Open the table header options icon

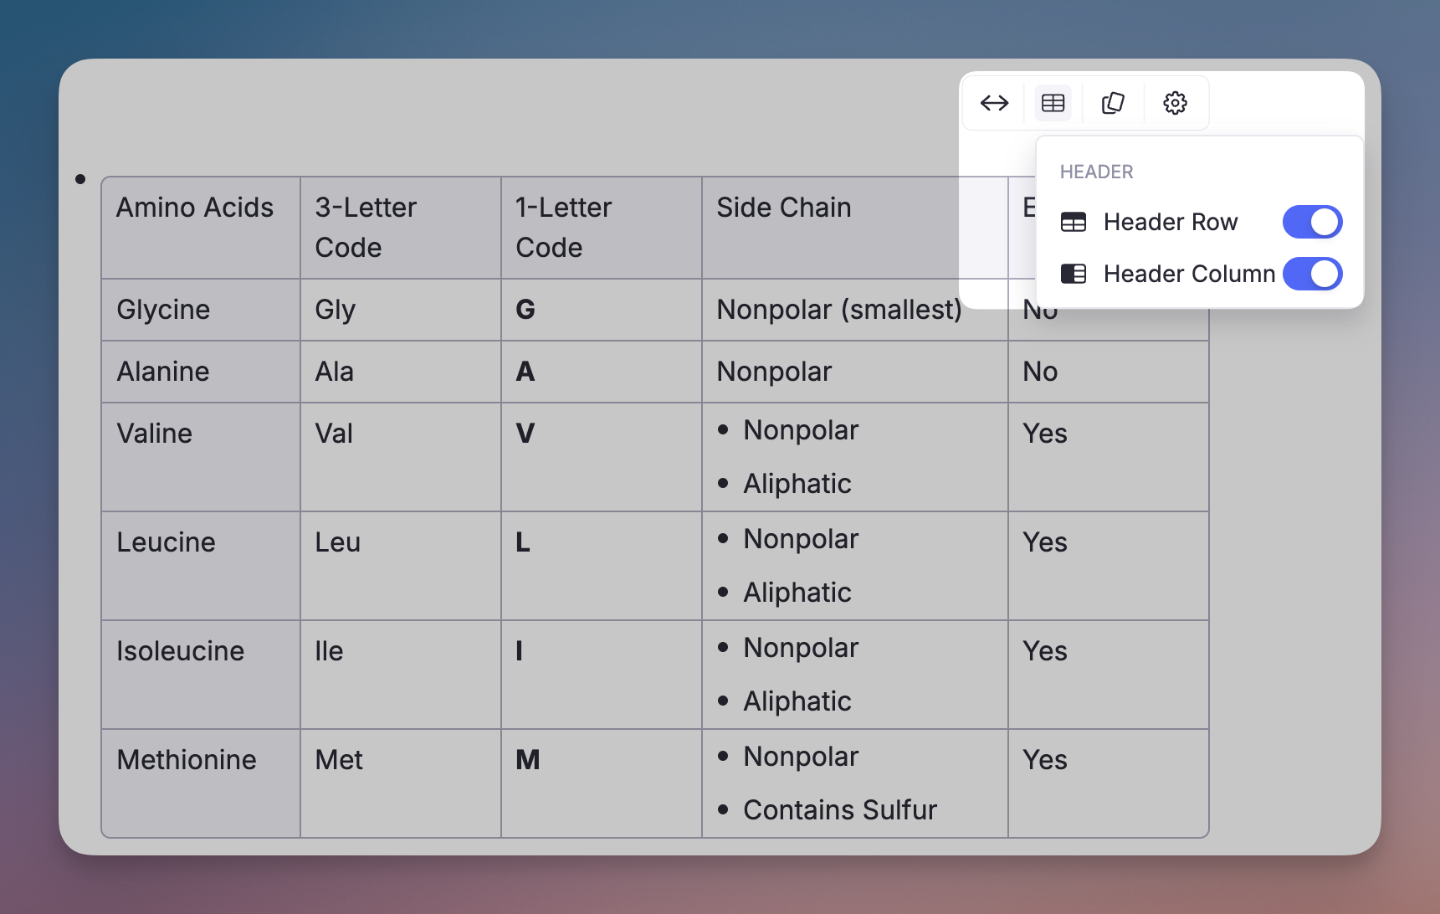pos(1053,103)
